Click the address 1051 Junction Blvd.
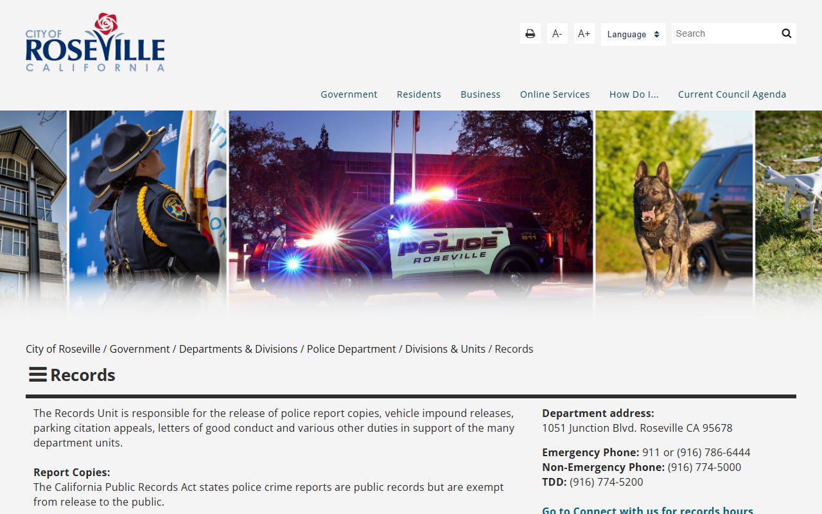The width and height of the screenshot is (822, 514). point(637,428)
